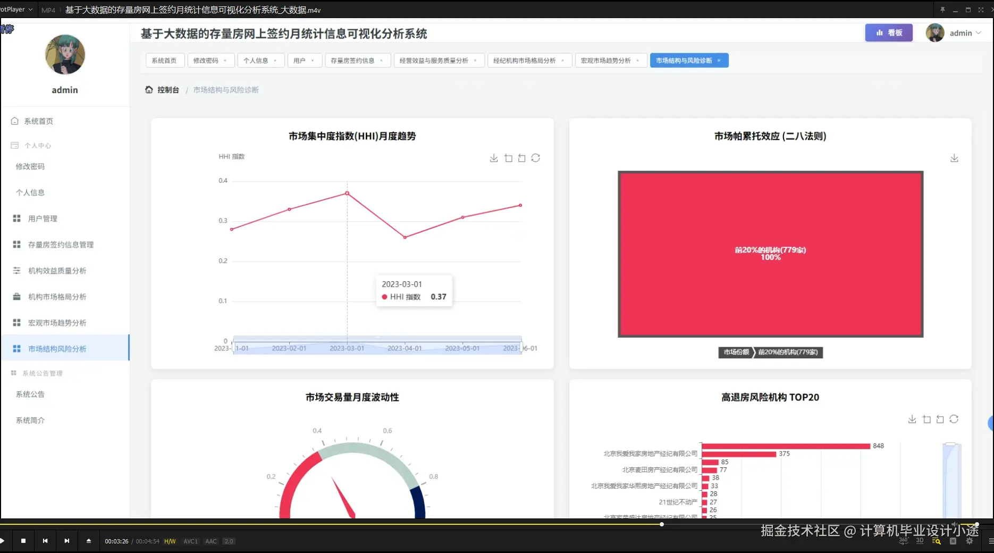Pin the PotPlayer window on top
The width and height of the screenshot is (994, 553).
(942, 10)
